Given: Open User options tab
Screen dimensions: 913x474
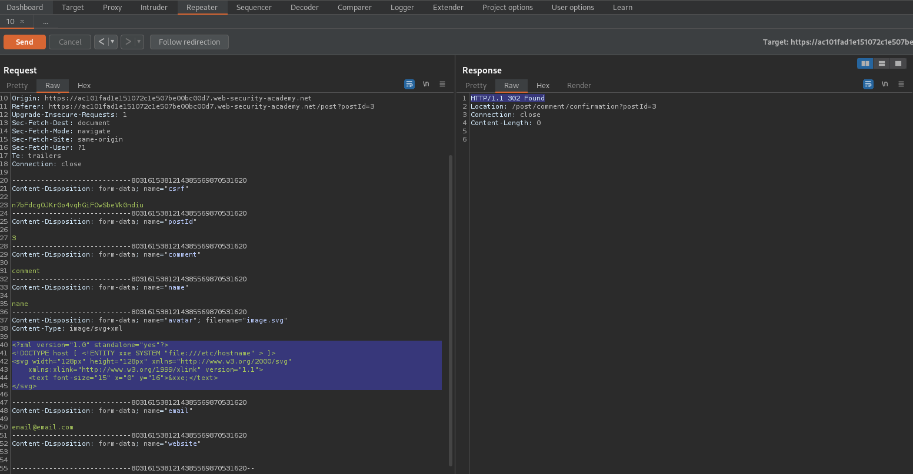Looking at the screenshot, I should point(573,7).
